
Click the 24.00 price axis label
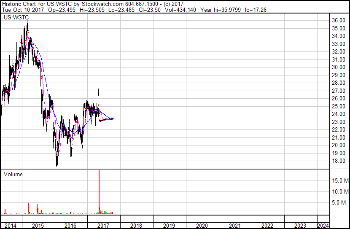pyautogui.click(x=339, y=114)
